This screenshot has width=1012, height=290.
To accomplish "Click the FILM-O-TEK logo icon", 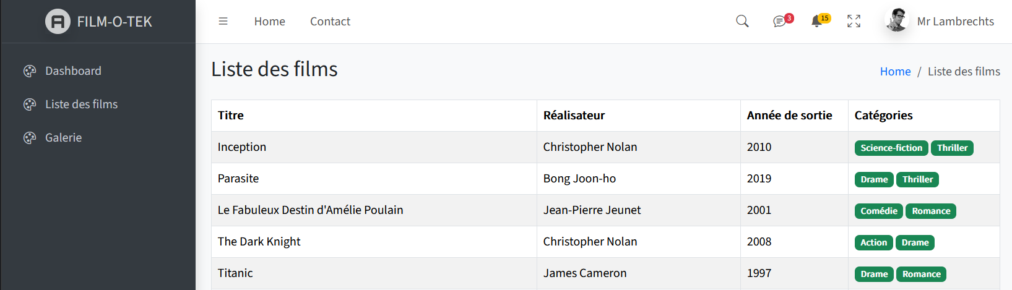I will [58, 22].
